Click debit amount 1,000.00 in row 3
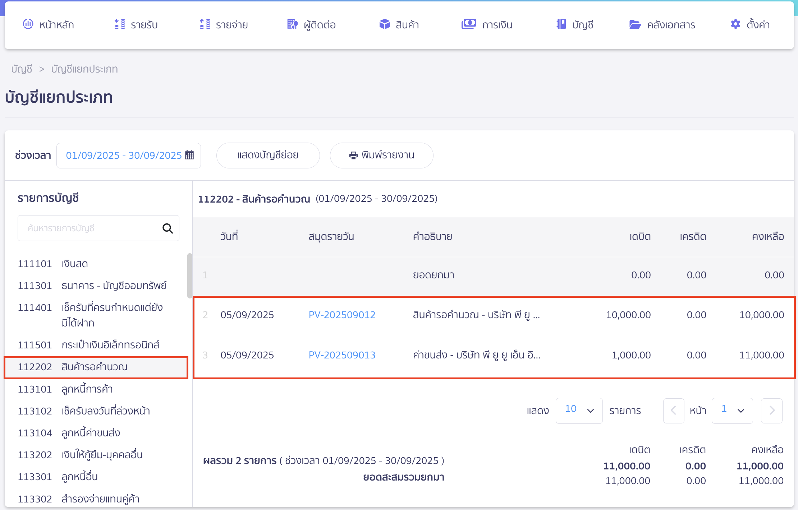The image size is (798, 510). (x=631, y=355)
